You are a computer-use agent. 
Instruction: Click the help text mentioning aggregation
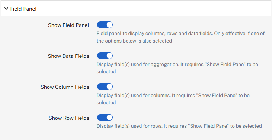(177, 68)
